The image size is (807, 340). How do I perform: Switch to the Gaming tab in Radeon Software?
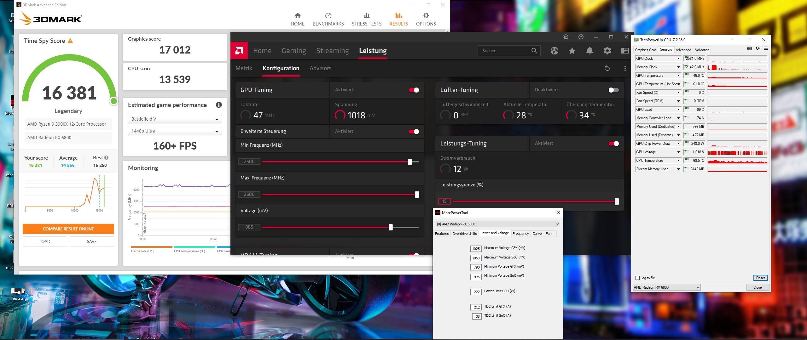click(294, 51)
